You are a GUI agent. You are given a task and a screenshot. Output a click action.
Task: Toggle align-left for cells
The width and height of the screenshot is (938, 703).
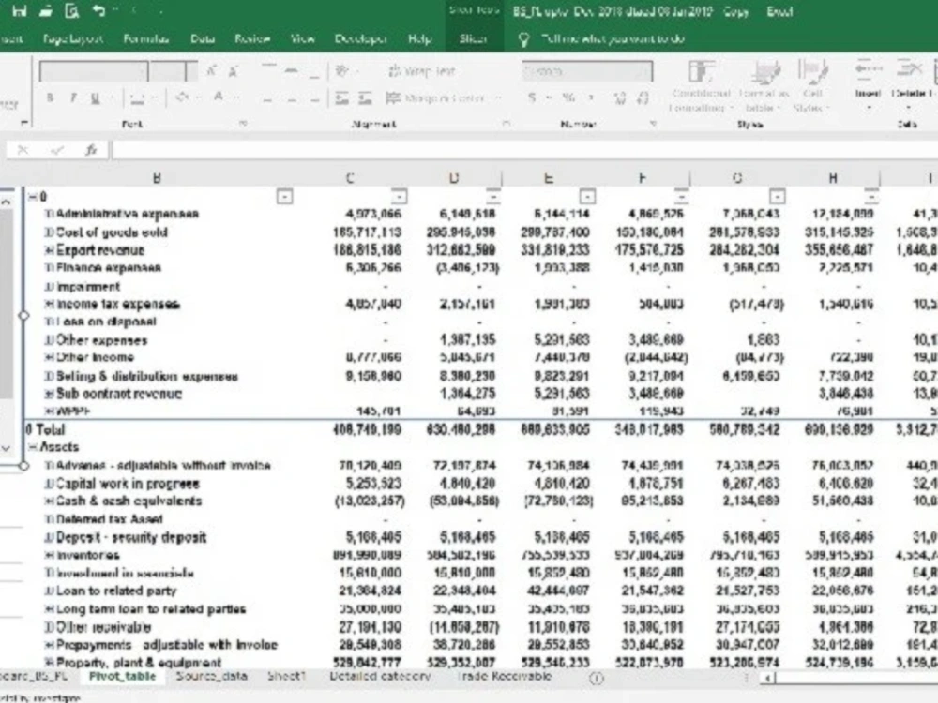pos(267,100)
